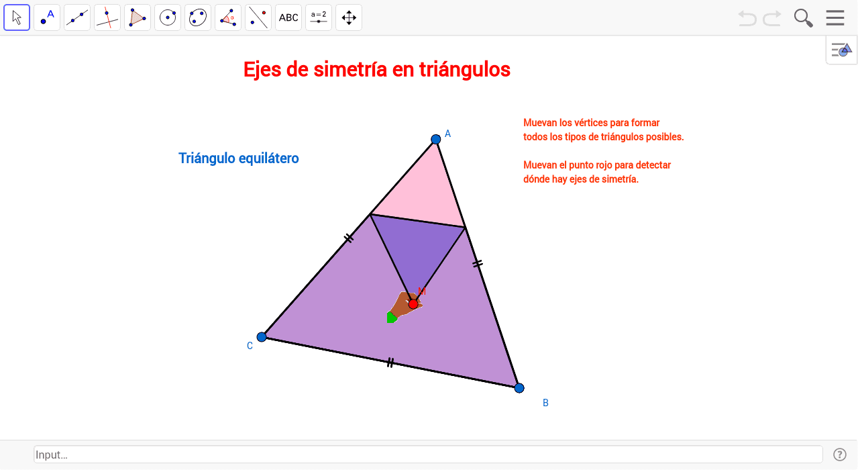Open the search magnifier icon
The image size is (858, 470).
pos(803,17)
